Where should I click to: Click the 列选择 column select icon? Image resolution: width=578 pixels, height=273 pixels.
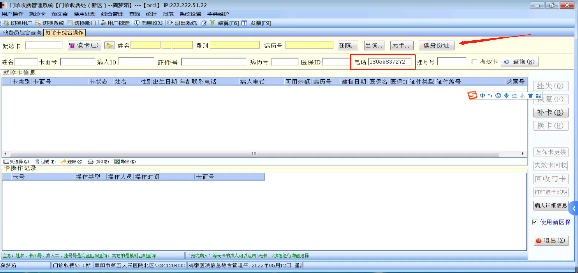(6, 162)
